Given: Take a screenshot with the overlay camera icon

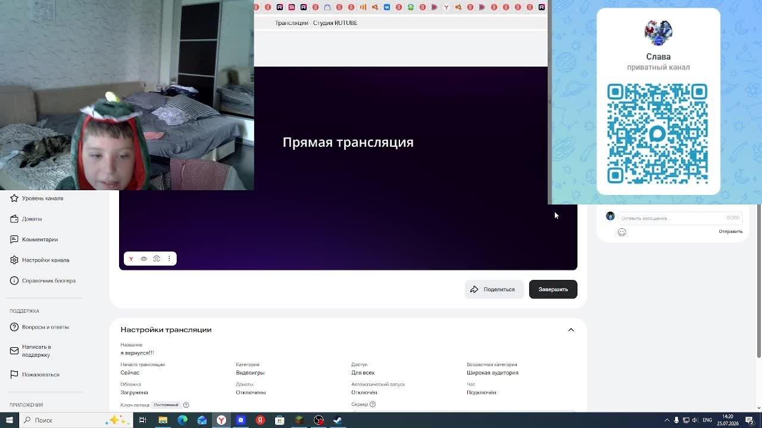Looking at the screenshot, I should click(x=157, y=259).
